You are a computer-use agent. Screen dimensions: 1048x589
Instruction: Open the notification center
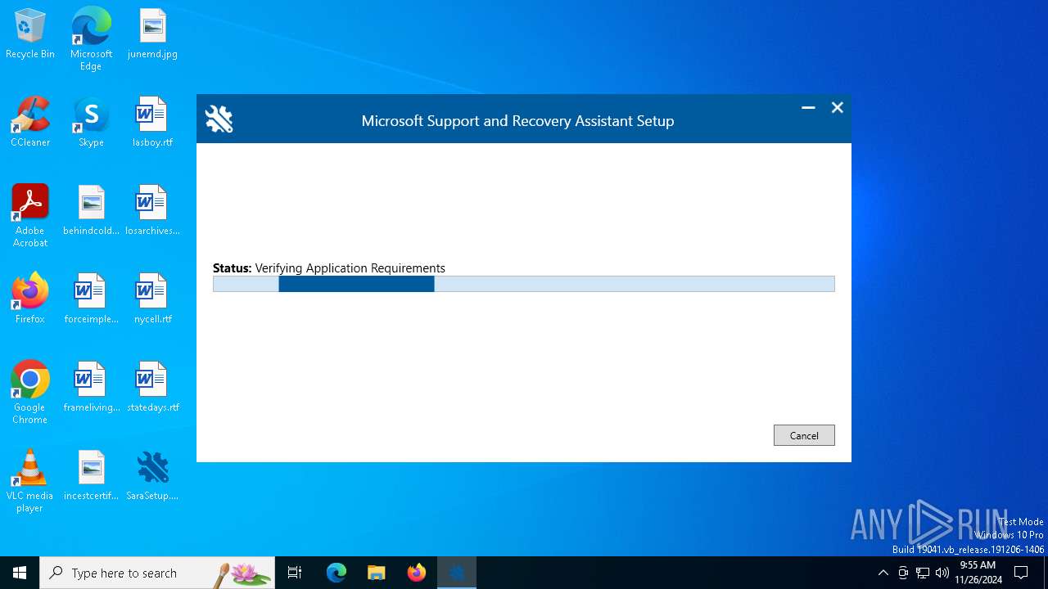[x=1021, y=573]
